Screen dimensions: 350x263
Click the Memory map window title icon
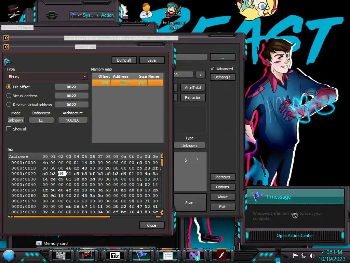(x=6, y=47)
